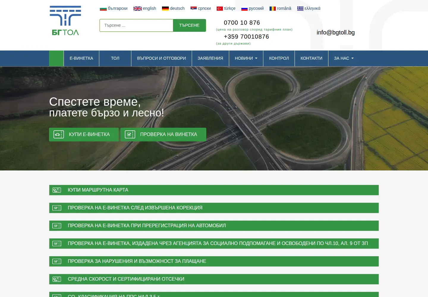Click the КУПИ Е-ВИНЕТКА button
The height and width of the screenshot is (297, 428).
click(84, 135)
